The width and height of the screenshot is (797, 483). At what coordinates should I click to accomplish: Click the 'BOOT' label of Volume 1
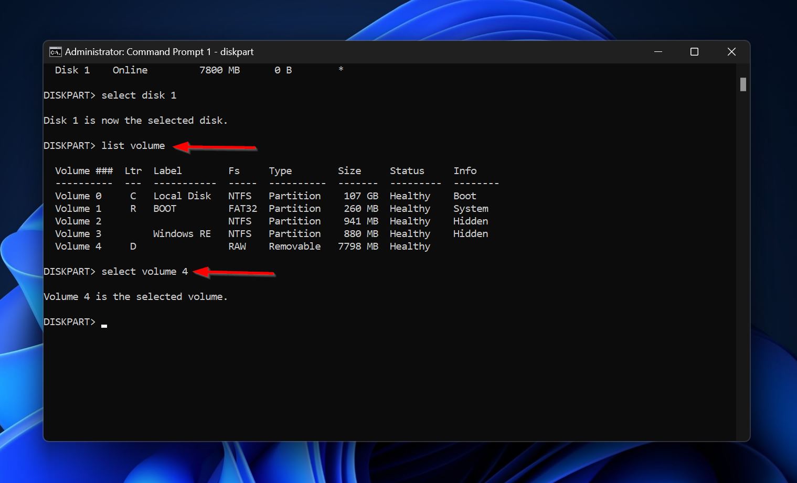[165, 209]
